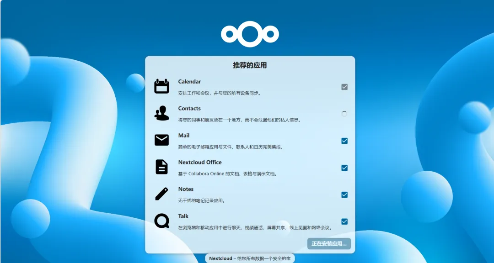Click the slogan 给您所有数据一个安全的家
The width and height of the screenshot is (494, 263).
[x=264, y=258]
